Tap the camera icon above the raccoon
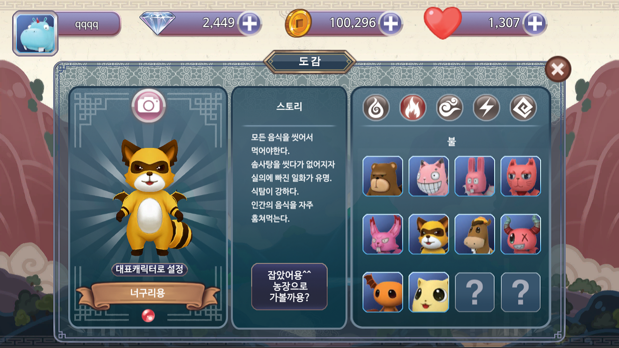619x348 pixels. (x=148, y=105)
